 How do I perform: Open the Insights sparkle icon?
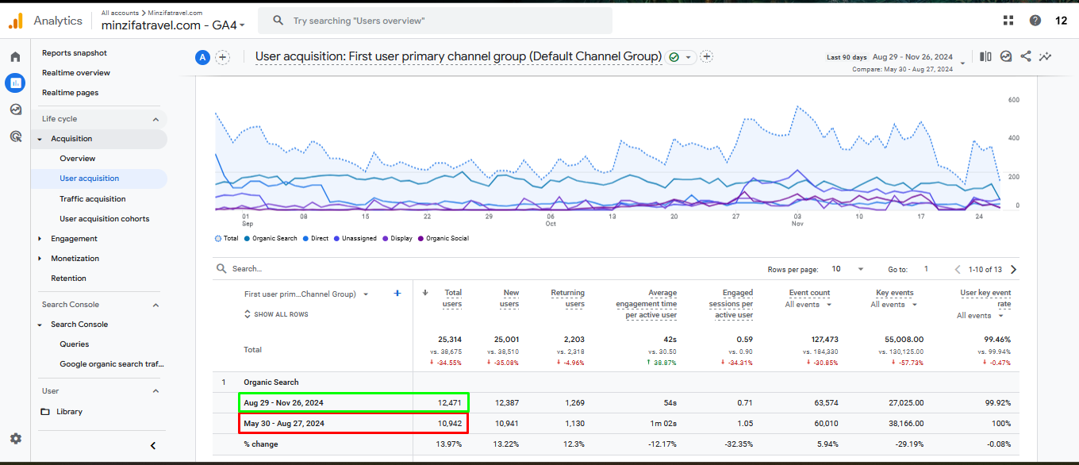[1045, 56]
